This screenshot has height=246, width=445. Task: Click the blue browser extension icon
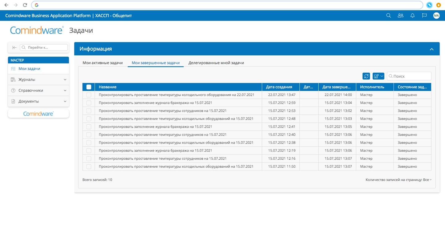429,5
